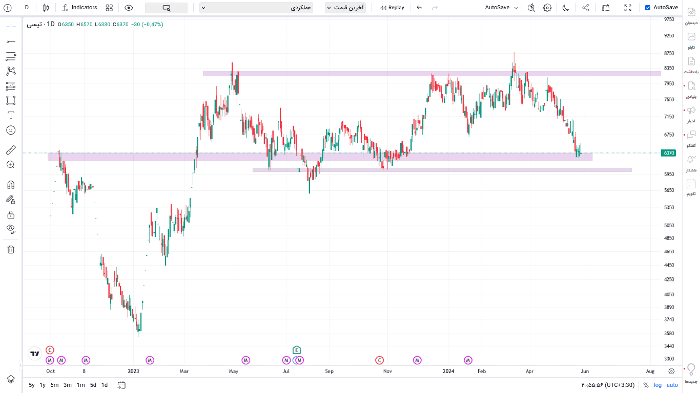
Task: Enter fullscreen mode
Action: pos(628,8)
